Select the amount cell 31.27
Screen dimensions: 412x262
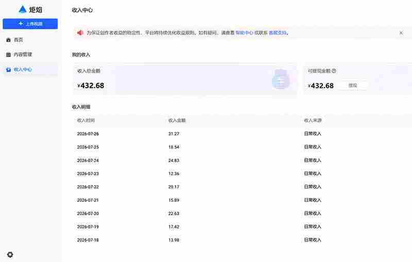(174, 134)
